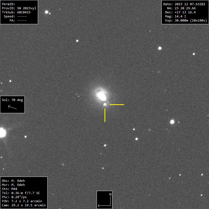Click the horizontal yellow marker line
Screen dimensions: 209x209
point(117,104)
